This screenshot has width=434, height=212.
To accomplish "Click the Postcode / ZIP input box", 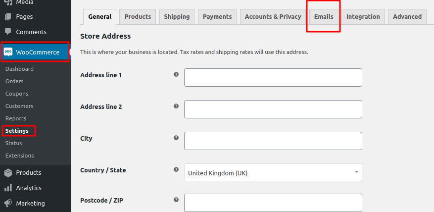I will [x=273, y=203].
